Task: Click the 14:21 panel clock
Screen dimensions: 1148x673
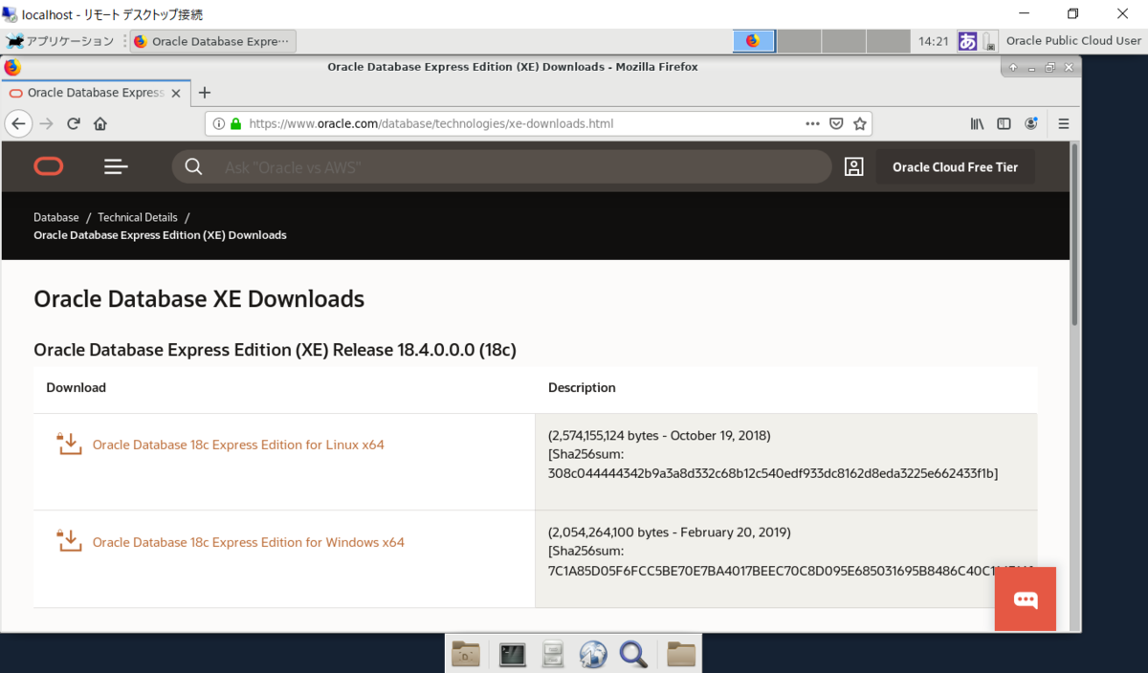Action: 933,41
